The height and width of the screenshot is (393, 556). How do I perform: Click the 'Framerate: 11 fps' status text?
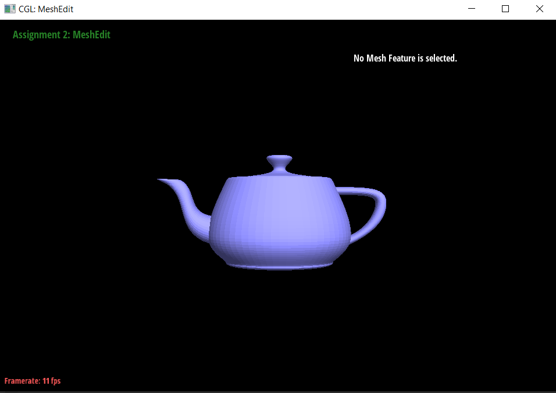(x=33, y=381)
